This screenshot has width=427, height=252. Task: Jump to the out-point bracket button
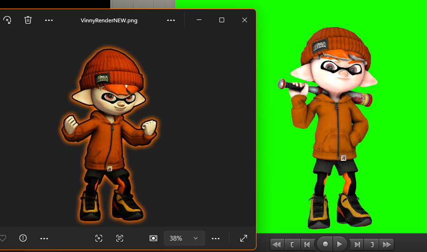point(372,244)
